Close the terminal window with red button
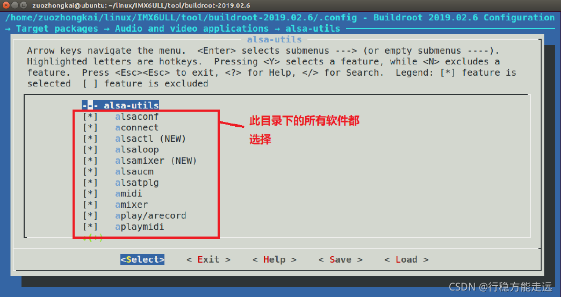This screenshot has height=297, width=561. [6, 5]
